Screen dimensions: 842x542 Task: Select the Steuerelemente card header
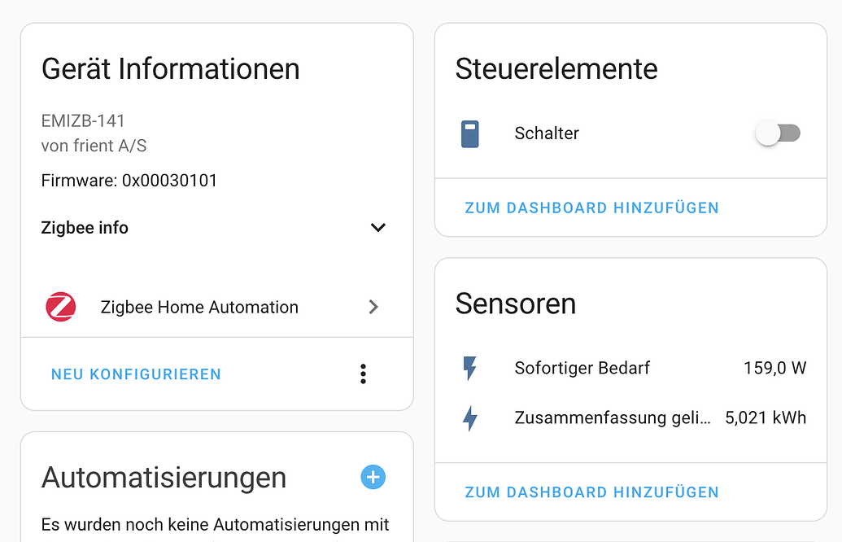tap(556, 69)
